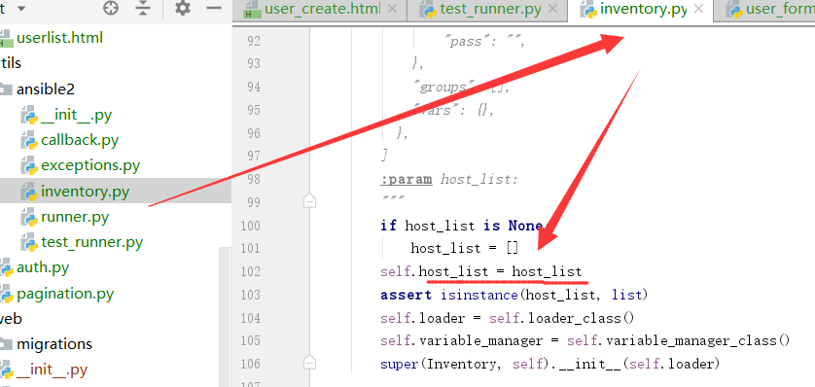Toggle fold marker at line 106
Image resolution: width=815 pixels, height=387 pixels.
pos(310,362)
